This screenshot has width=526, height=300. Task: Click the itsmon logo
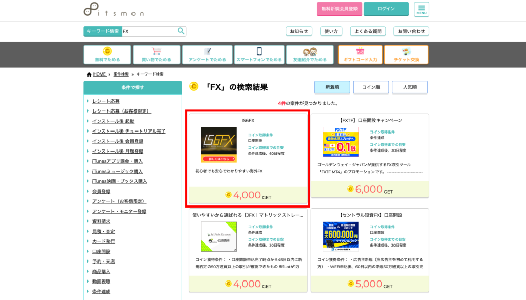pos(114,9)
